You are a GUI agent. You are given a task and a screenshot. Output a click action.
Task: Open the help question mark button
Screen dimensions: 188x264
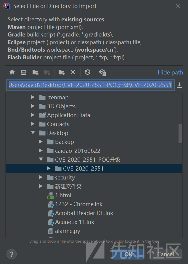pos(12,254)
